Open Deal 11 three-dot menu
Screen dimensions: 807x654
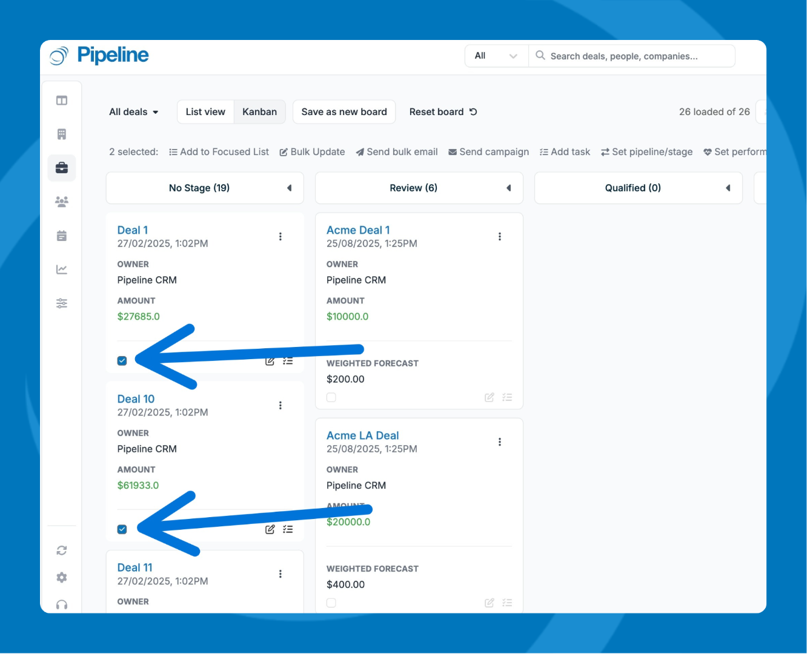tap(281, 574)
